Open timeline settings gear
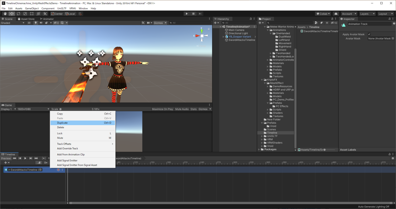 393,158
